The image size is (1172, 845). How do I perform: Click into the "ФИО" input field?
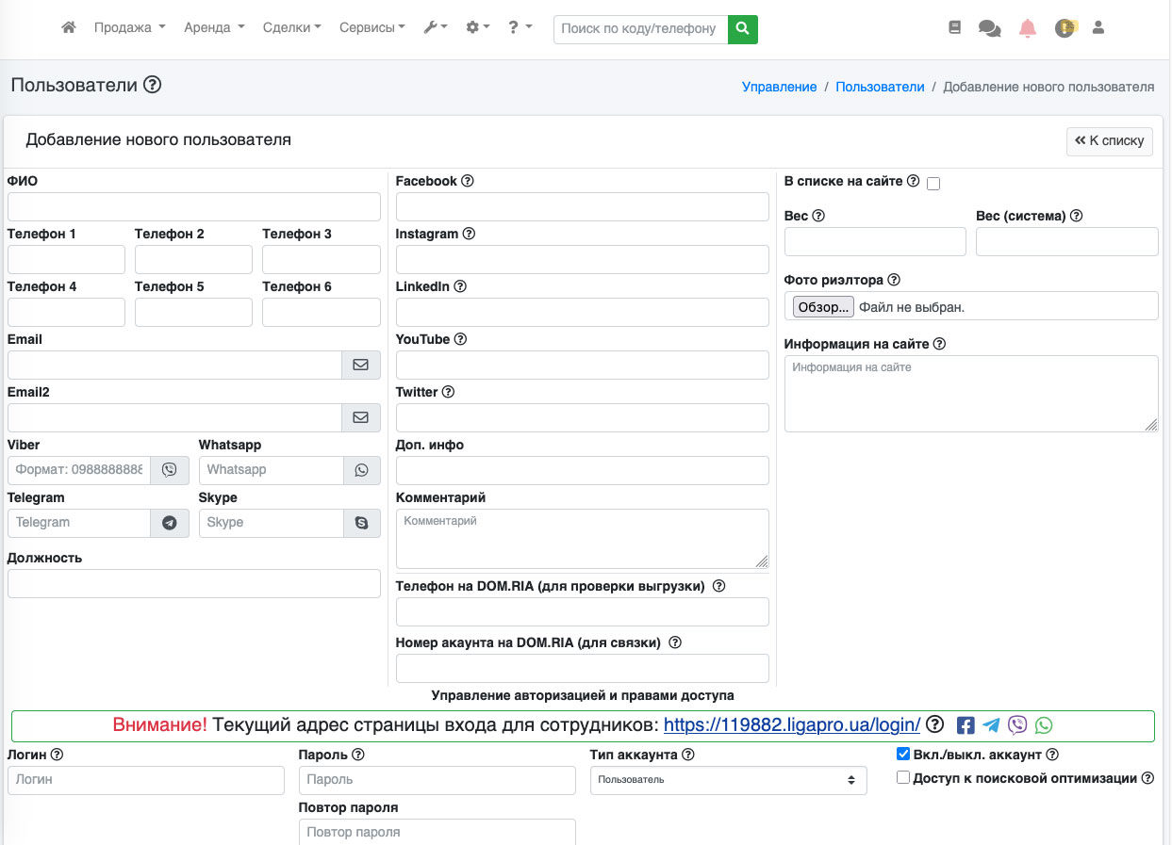click(x=193, y=207)
